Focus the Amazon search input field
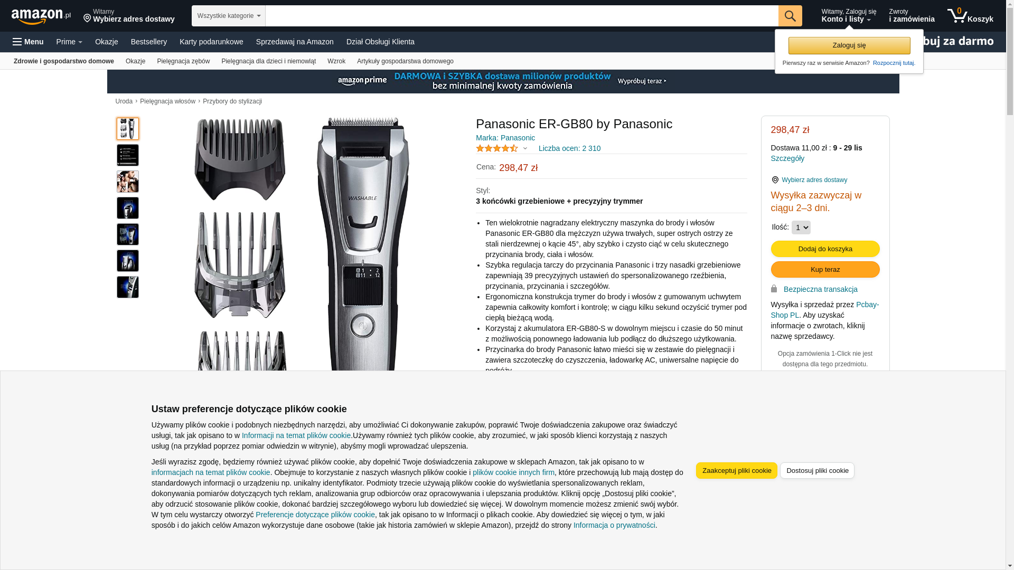Image resolution: width=1014 pixels, height=570 pixels. pos(522,16)
